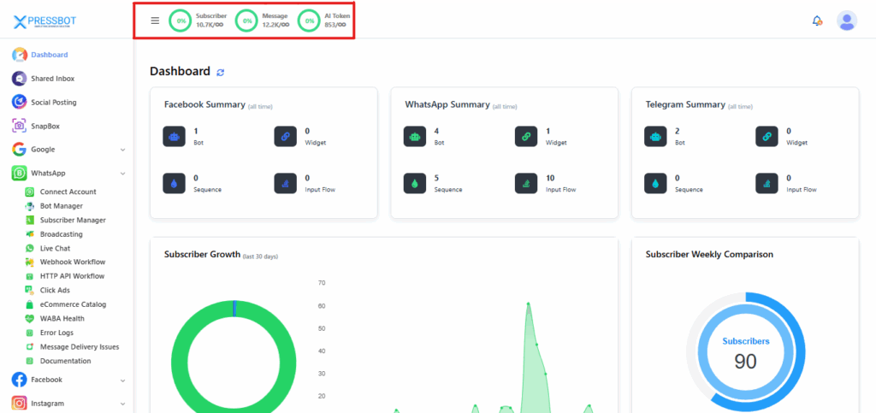
Task: Go to Social Posting
Action: (53, 102)
